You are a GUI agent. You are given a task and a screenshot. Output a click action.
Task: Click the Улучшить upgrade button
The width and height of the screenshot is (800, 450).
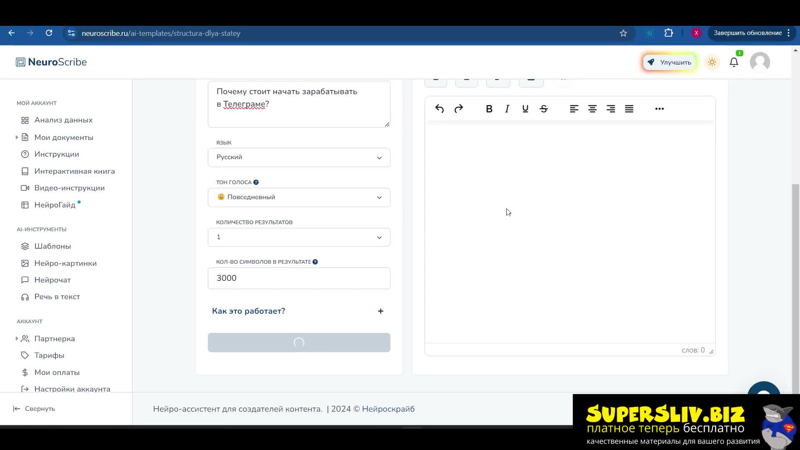pos(669,62)
